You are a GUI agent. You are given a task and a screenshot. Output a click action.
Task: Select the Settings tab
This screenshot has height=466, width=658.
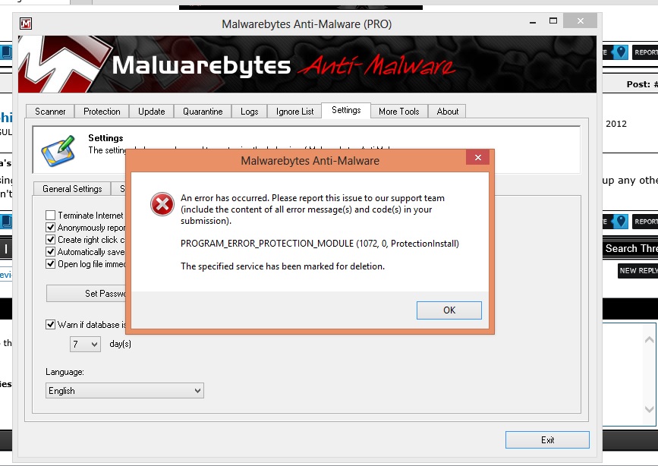click(x=346, y=110)
